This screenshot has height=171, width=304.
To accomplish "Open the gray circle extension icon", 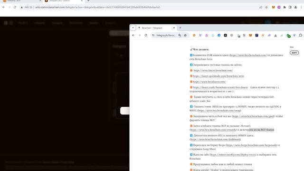I will pos(231,35).
